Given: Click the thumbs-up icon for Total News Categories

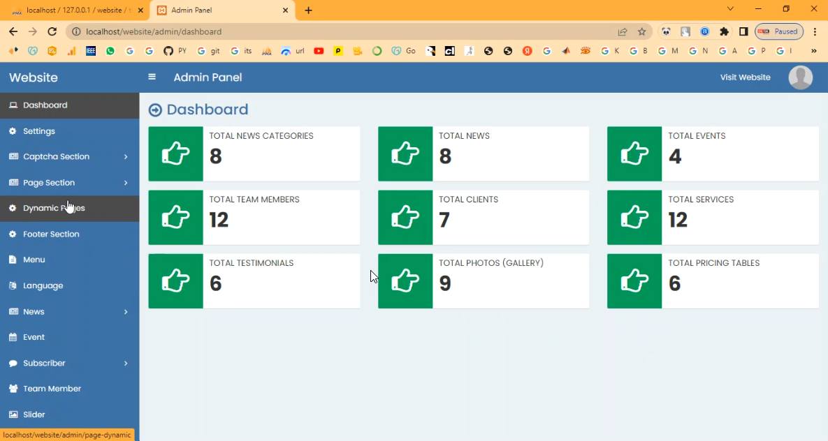Looking at the screenshot, I should [x=175, y=154].
